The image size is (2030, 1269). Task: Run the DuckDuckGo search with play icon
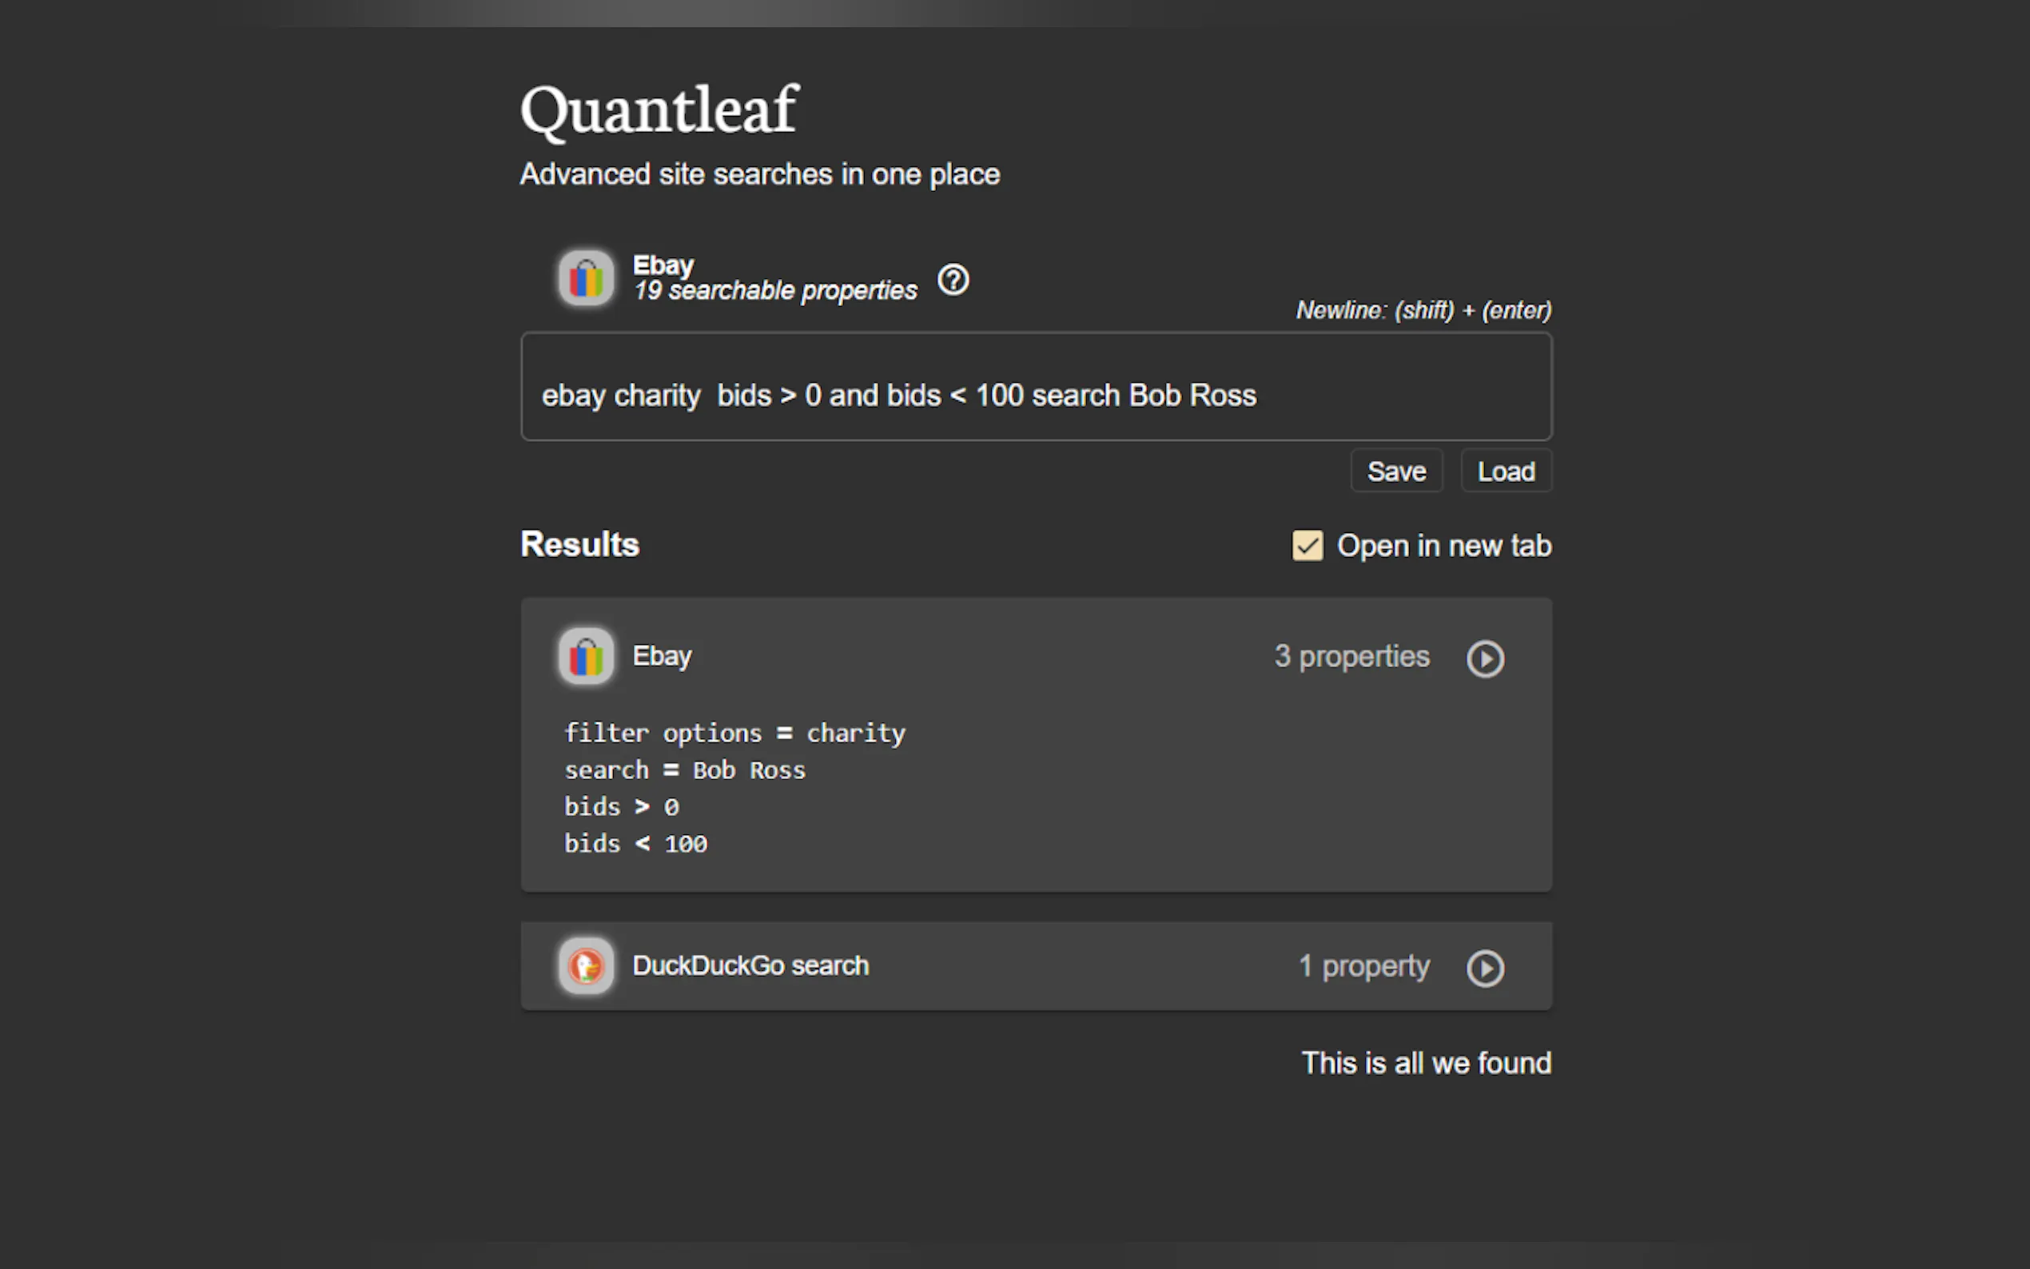pyautogui.click(x=1484, y=968)
